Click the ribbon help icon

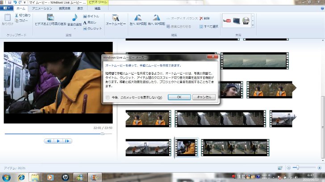(x=322, y=8)
